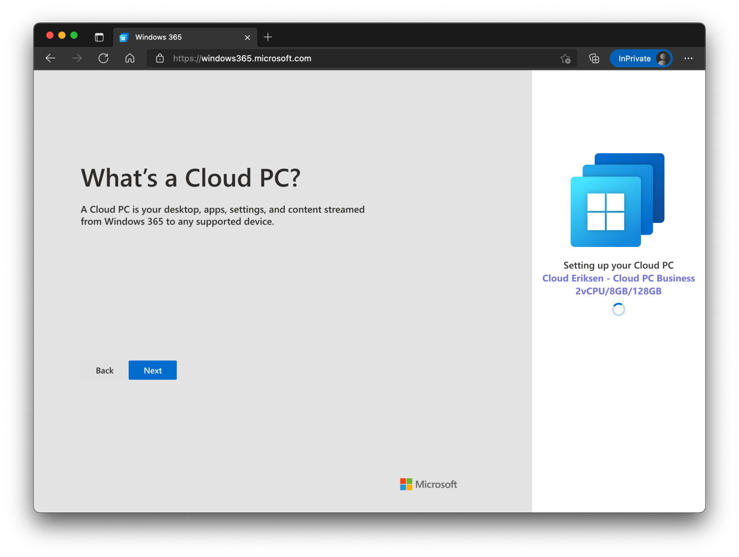This screenshot has width=739, height=557.
Task: Click the loading spinner indicator
Action: 619,309
